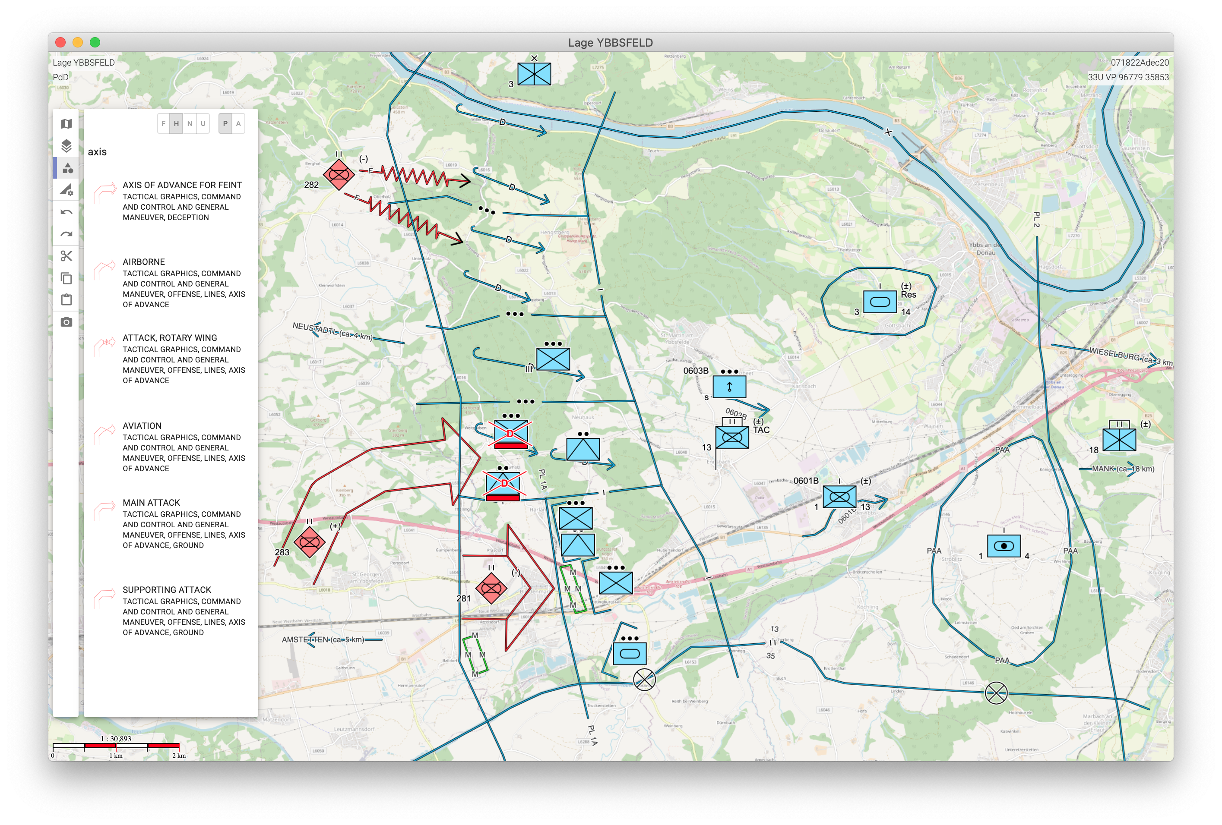Screen dimensions: 1222x825
Task: Click the redo arrow icon
Action: [x=66, y=234]
